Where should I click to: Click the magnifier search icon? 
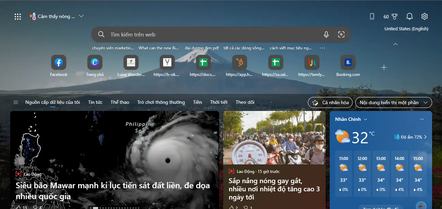(101, 34)
